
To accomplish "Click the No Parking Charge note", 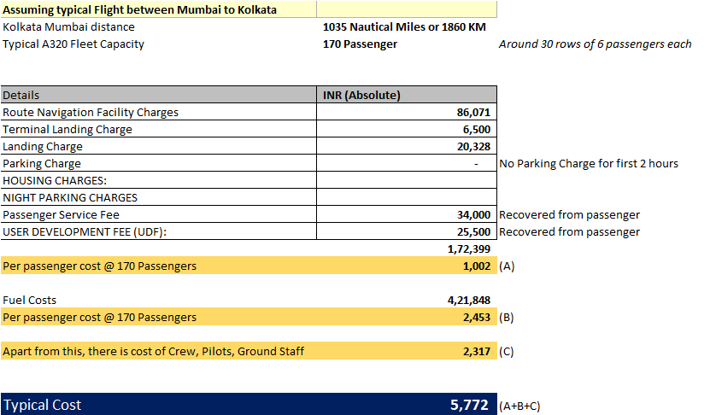I will (x=589, y=163).
